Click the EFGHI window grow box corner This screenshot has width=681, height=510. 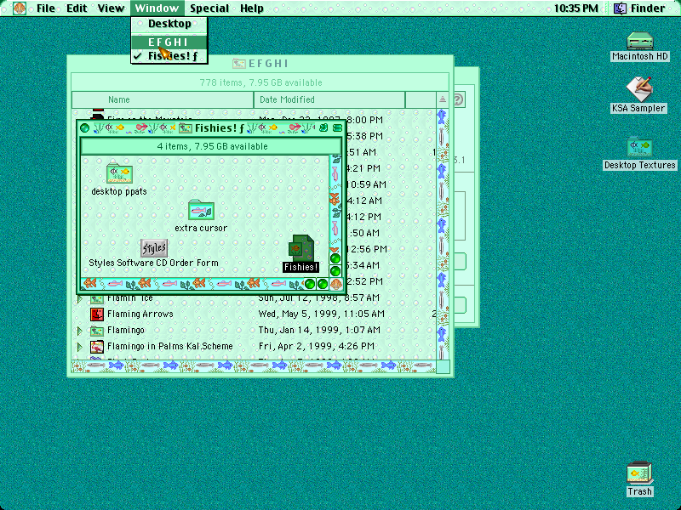pyautogui.click(x=443, y=367)
